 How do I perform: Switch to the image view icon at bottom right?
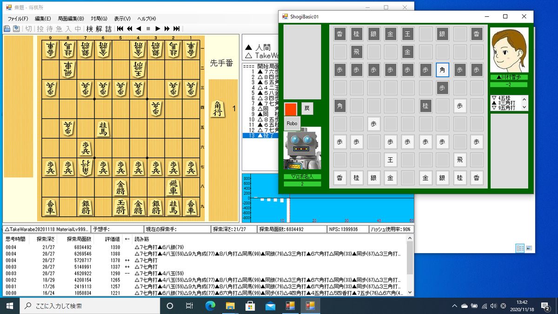(529, 248)
